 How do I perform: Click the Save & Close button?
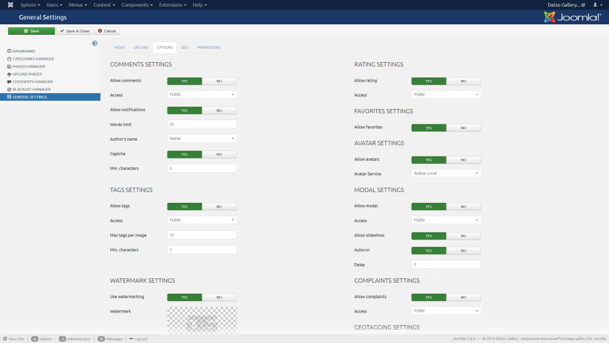click(75, 31)
